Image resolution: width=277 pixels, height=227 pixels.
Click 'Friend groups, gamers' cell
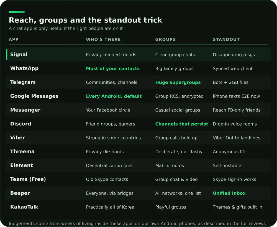[111, 124]
